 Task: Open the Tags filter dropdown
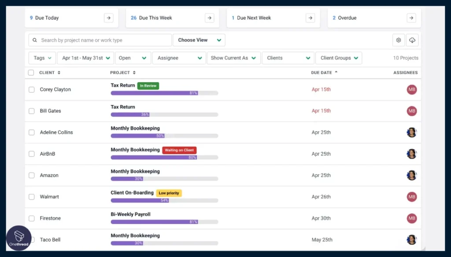click(42, 58)
